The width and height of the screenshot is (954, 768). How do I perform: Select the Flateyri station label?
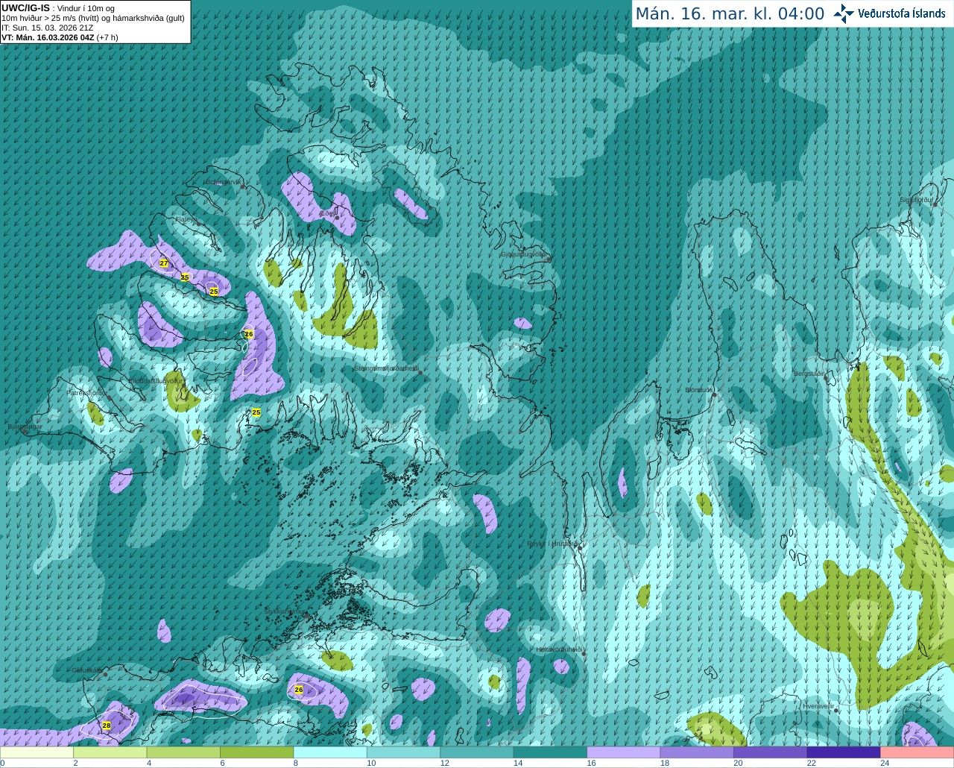pos(185,219)
